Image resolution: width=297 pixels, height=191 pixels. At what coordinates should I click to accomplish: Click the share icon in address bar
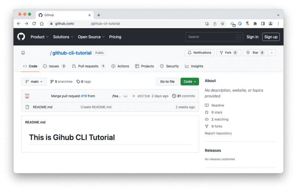[215, 23]
